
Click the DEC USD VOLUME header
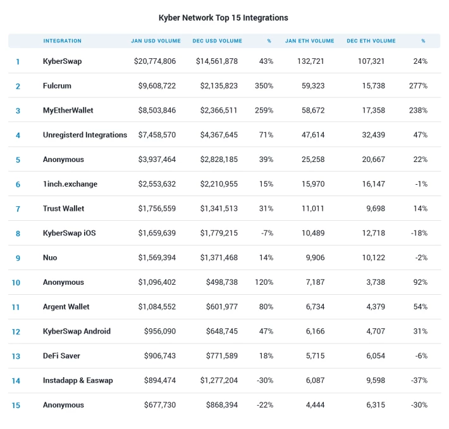[218, 40]
